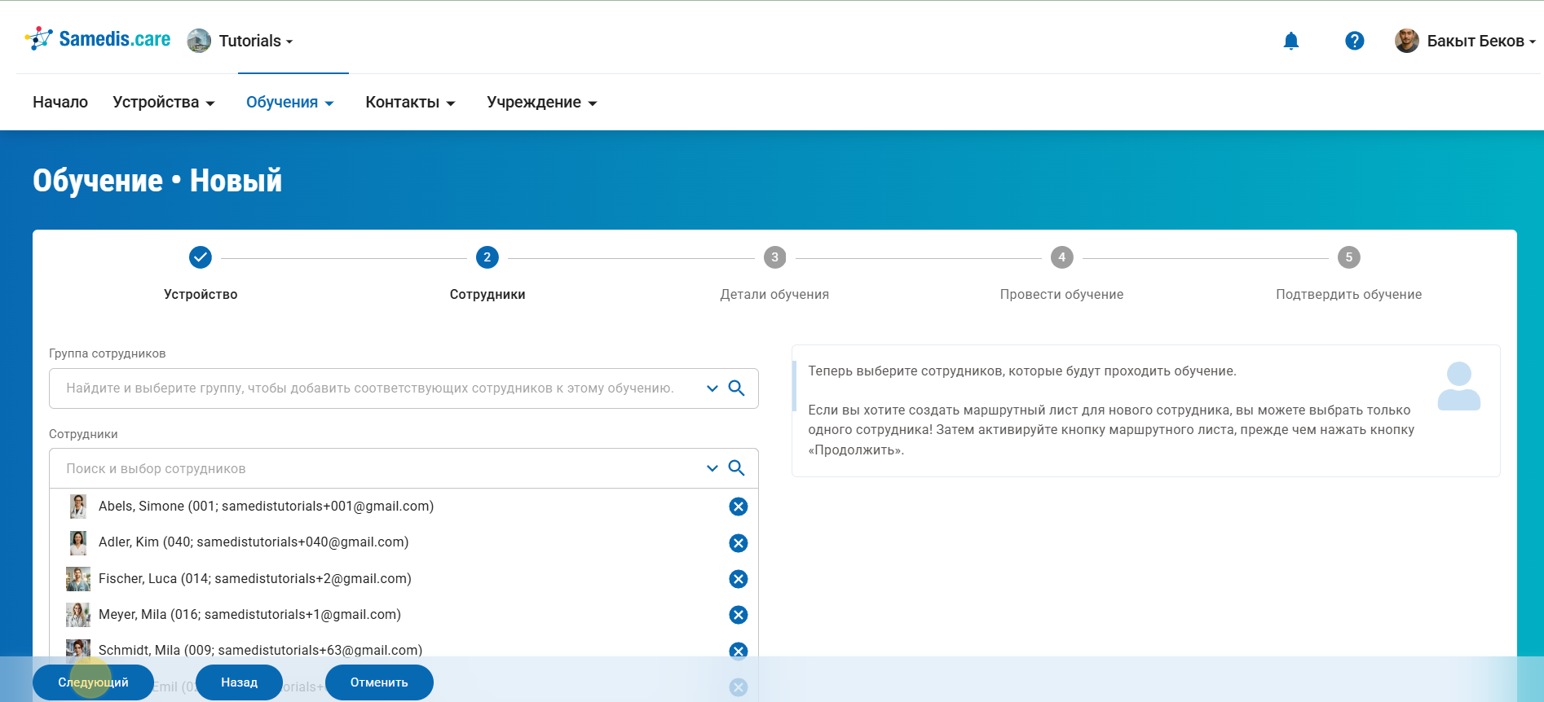Click the Samedis.care logo
Viewport: 1544px width, 702px height.
(x=98, y=39)
